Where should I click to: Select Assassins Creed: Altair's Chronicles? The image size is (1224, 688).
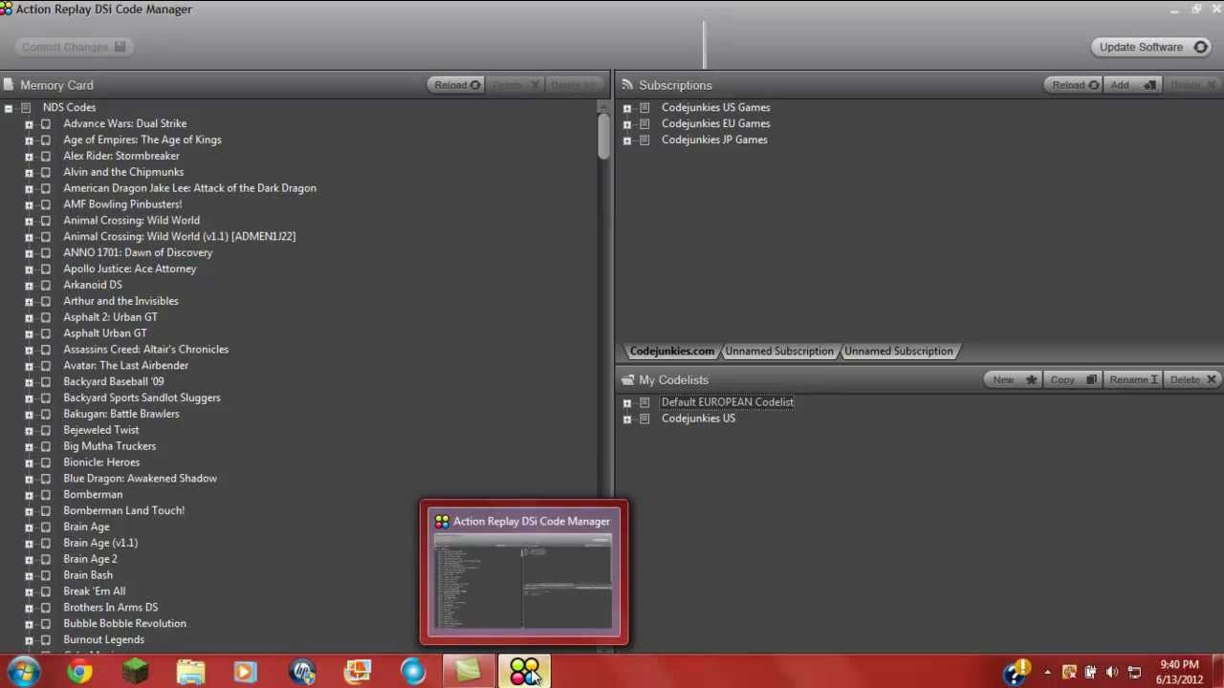pos(145,350)
